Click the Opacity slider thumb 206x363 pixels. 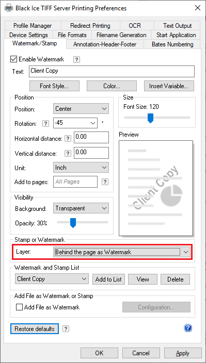click(73, 223)
